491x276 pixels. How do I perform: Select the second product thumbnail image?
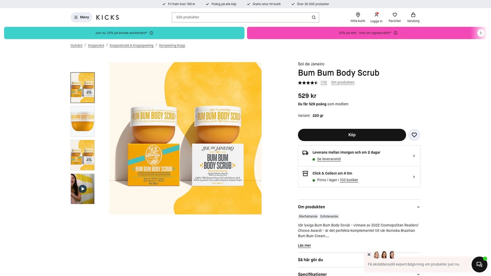83,121
